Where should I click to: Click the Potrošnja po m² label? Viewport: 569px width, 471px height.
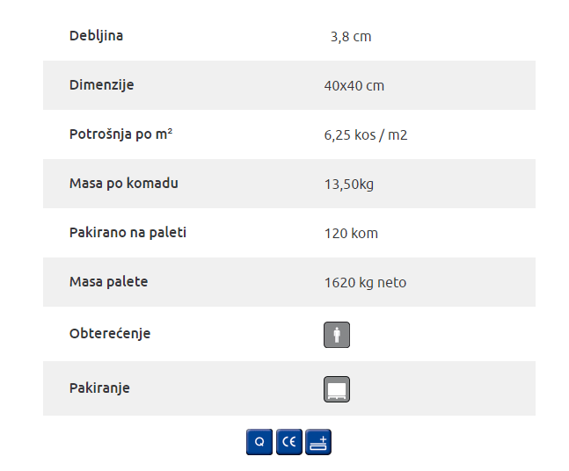coord(120,134)
